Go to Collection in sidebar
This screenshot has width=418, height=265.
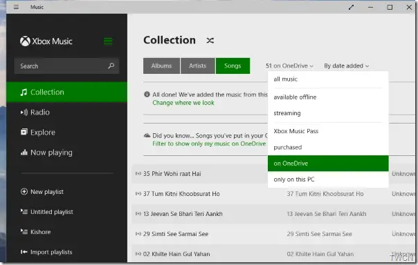[x=66, y=92]
